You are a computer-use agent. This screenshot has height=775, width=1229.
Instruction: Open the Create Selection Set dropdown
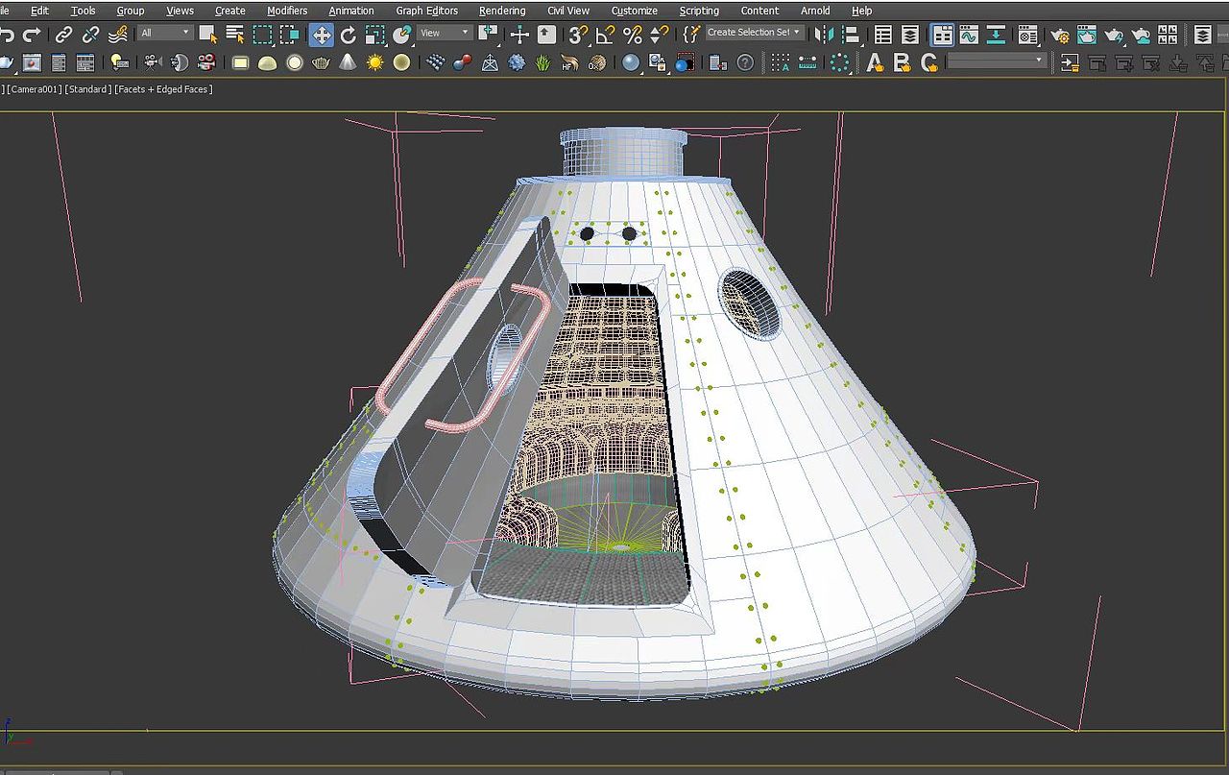(754, 33)
